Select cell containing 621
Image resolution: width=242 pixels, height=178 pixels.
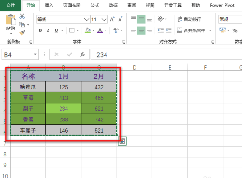[99, 109]
